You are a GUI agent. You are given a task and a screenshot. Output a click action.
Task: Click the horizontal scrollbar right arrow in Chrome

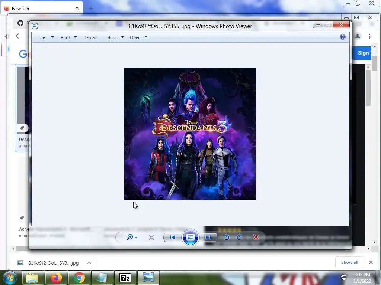(368, 249)
